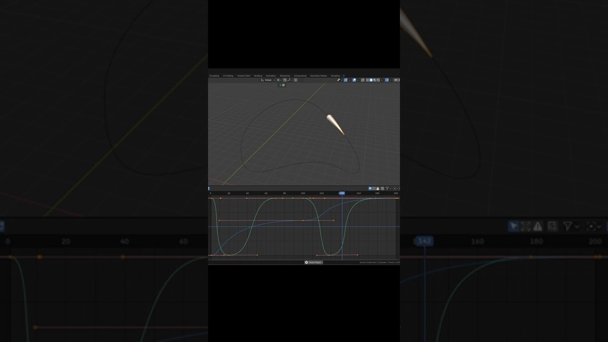Switch to the Shading workspace tab
The image size is (608, 342).
pyautogui.click(x=258, y=76)
